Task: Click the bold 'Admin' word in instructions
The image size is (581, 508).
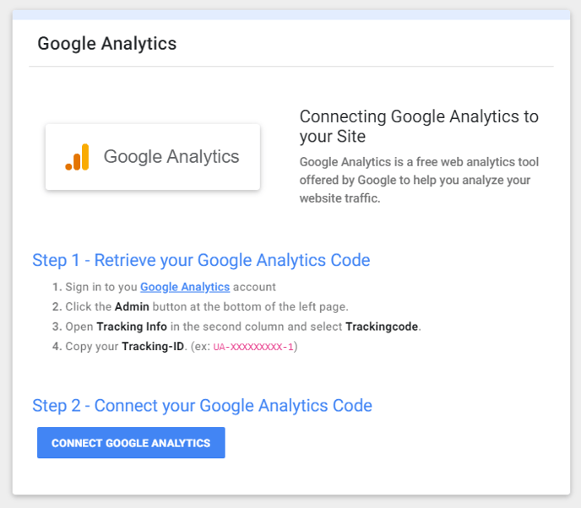Action: tap(132, 306)
